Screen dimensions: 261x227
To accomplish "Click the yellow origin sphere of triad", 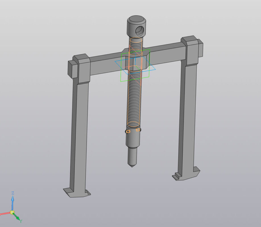I will click(12, 212).
